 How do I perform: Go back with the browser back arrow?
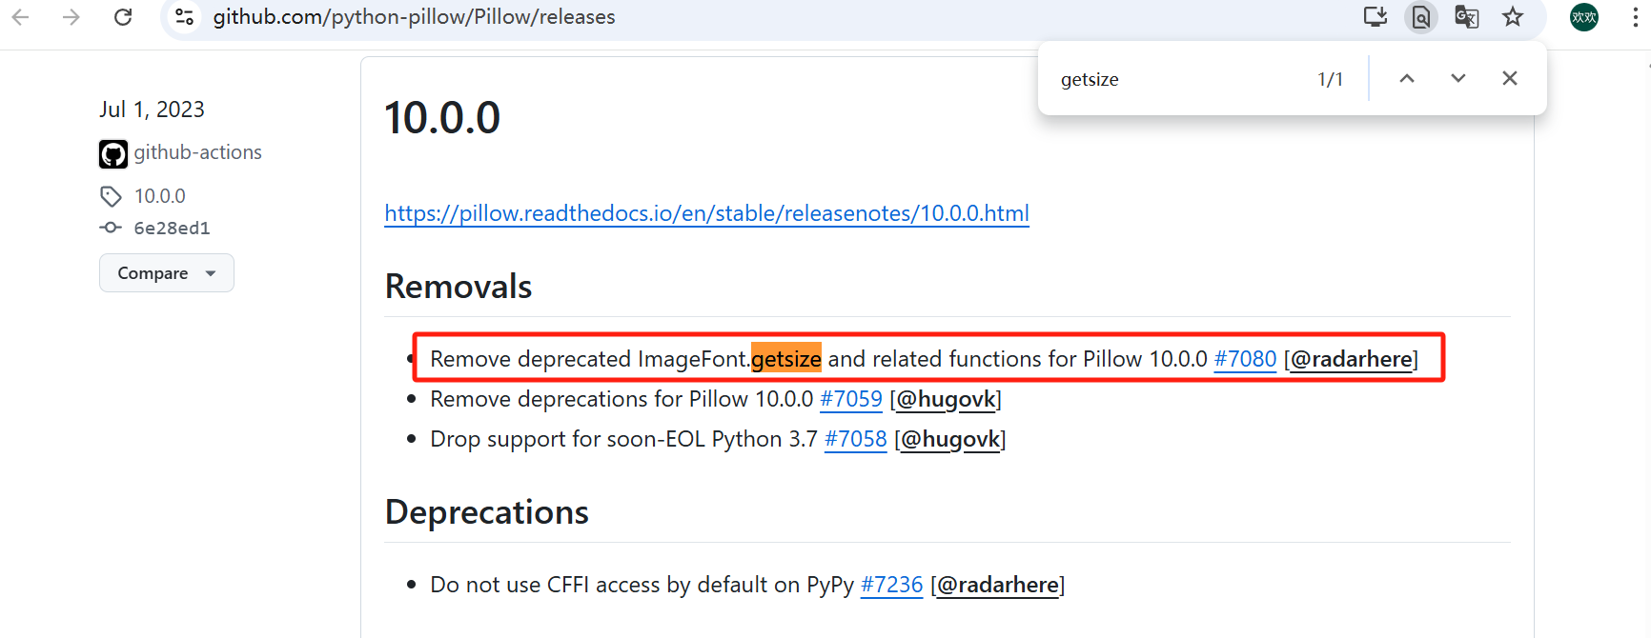[21, 17]
